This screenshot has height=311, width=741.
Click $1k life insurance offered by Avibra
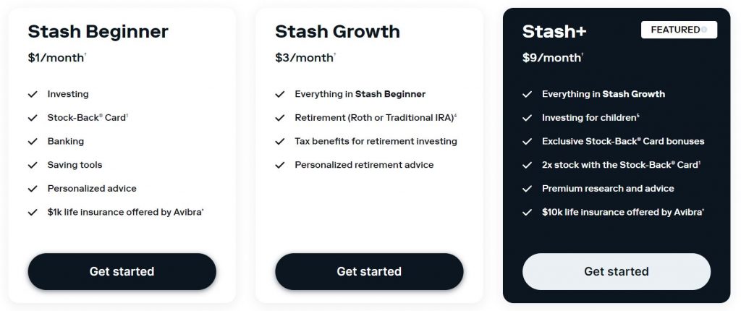point(125,212)
